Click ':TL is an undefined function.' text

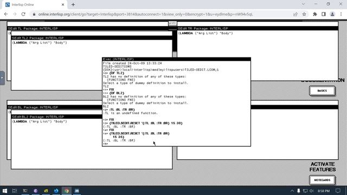[x=130, y=113]
